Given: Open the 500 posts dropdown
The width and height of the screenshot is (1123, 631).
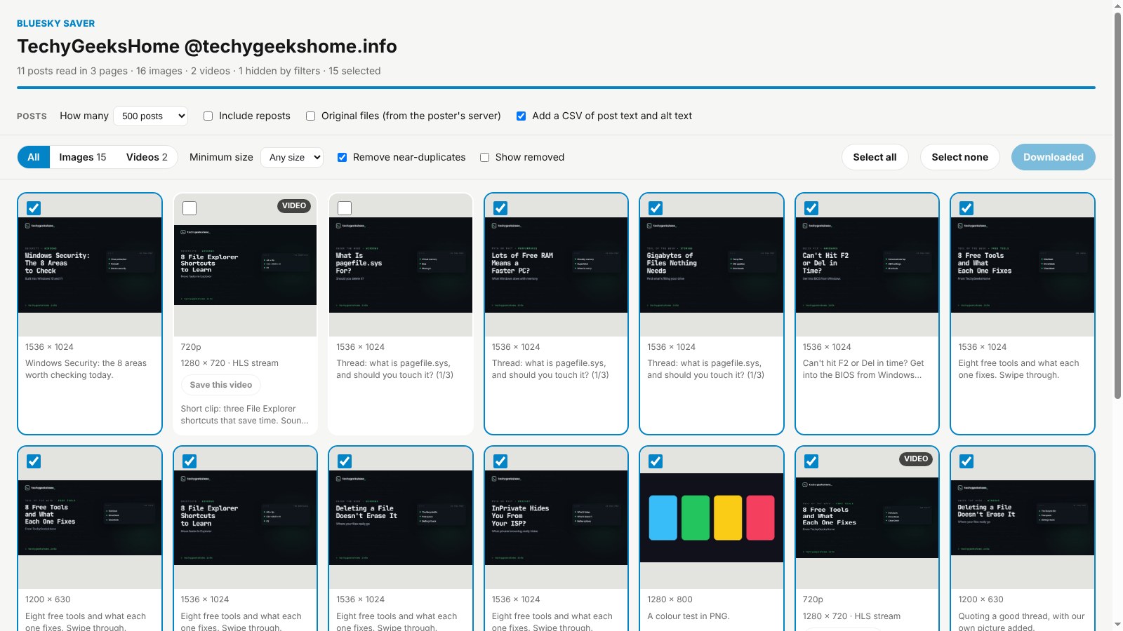Looking at the screenshot, I should (150, 116).
